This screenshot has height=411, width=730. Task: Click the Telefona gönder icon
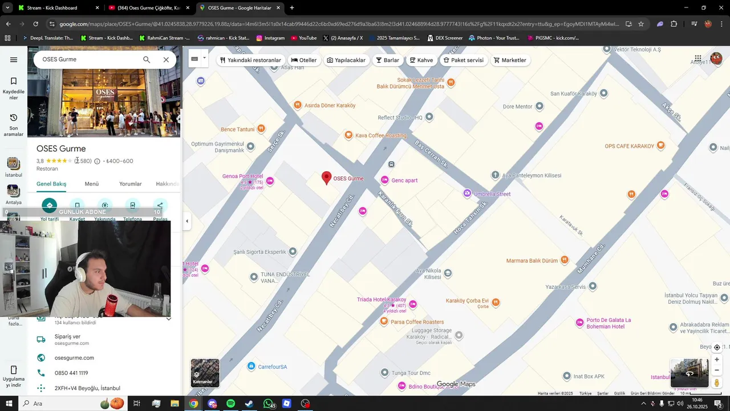click(x=132, y=205)
